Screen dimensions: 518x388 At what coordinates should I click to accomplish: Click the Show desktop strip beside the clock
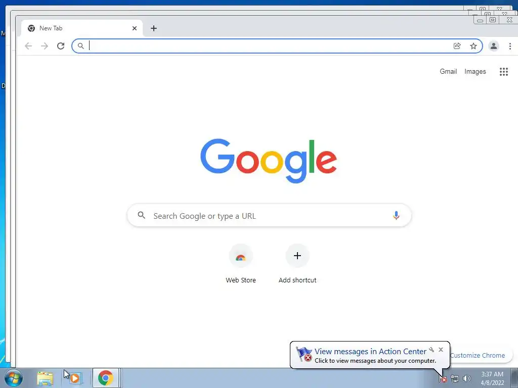514,378
